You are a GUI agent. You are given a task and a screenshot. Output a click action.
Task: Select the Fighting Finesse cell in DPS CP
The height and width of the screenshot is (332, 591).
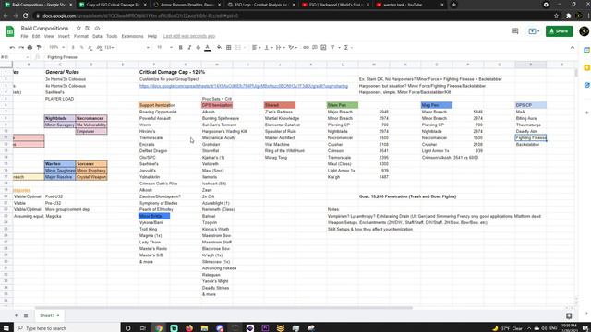pyautogui.click(x=531, y=137)
